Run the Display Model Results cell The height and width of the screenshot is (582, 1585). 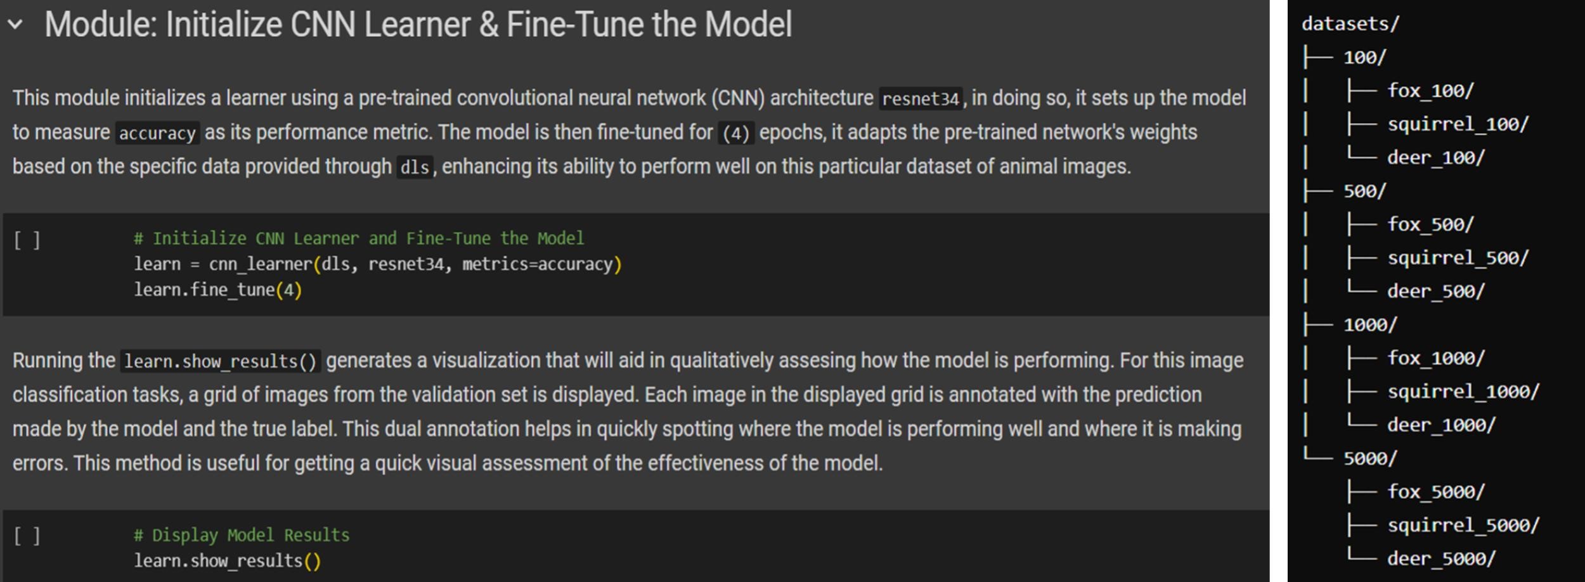click(x=27, y=536)
